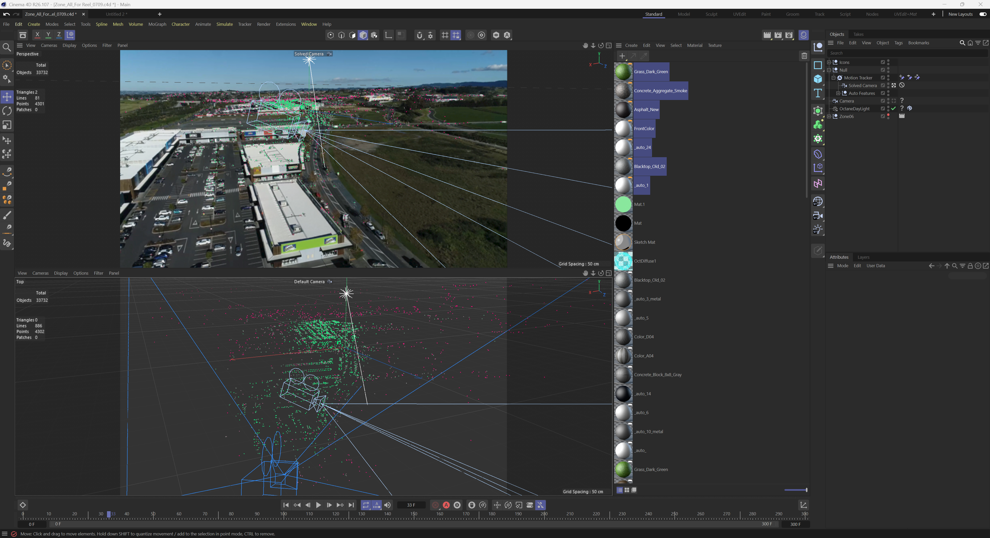Viewport: 990px width, 538px height.
Task: Select the Scale tool icon
Action: (7, 125)
